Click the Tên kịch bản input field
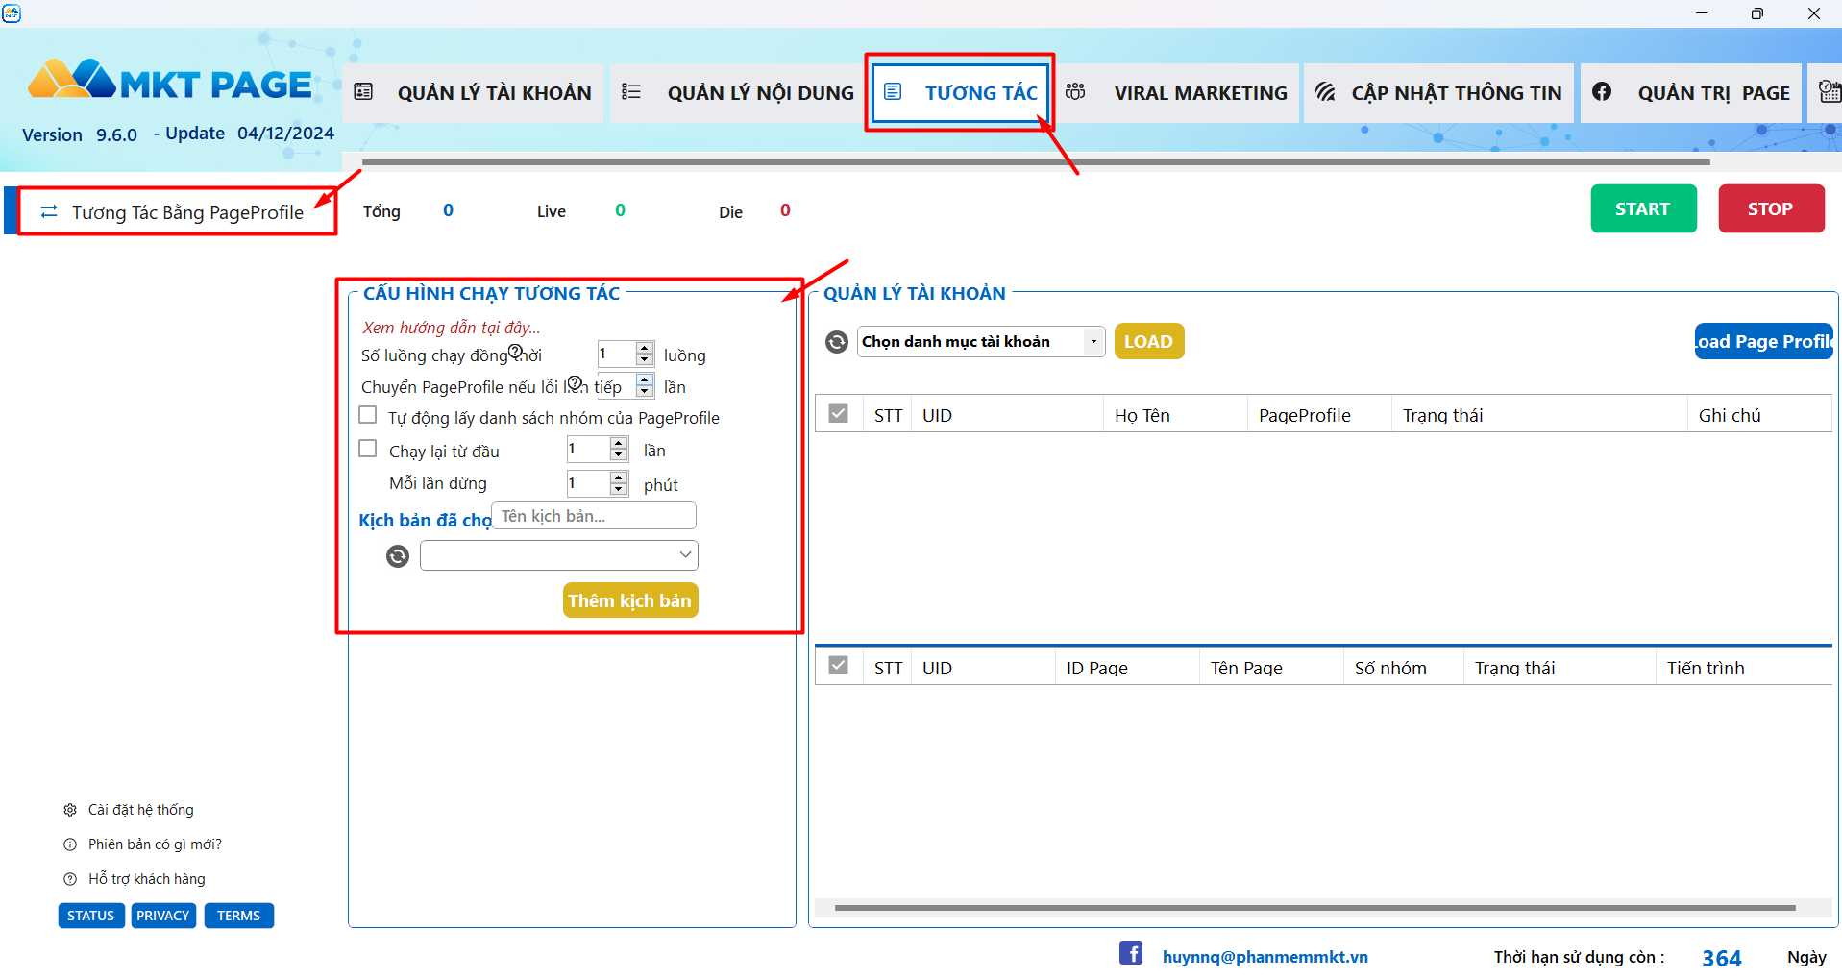Viewport: 1842px width, 978px height. (594, 516)
